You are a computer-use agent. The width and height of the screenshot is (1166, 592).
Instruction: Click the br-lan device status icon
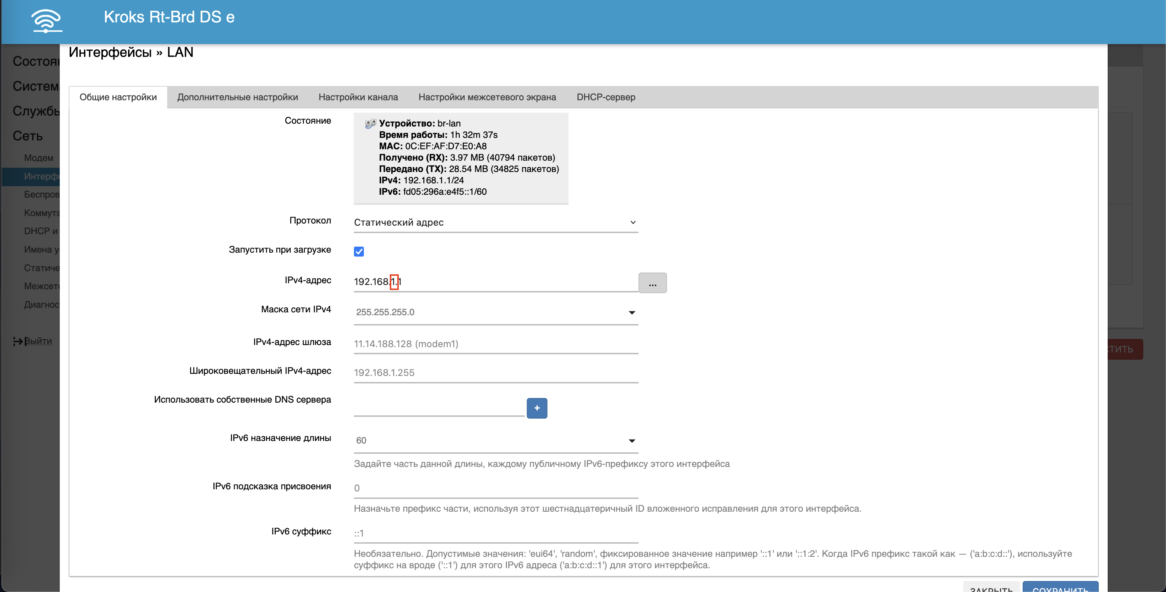(x=370, y=123)
